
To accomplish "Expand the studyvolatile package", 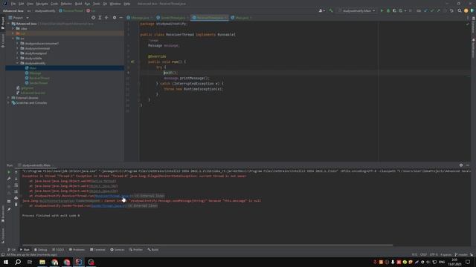I will pyautogui.click(x=17, y=58).
